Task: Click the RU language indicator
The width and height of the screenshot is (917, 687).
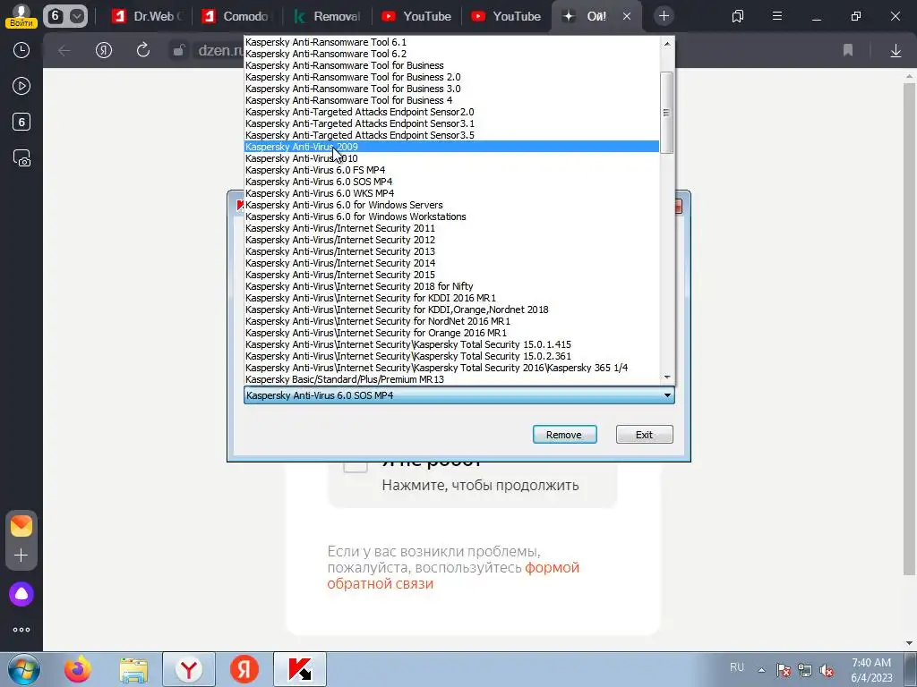Action: tap(737, 667)
